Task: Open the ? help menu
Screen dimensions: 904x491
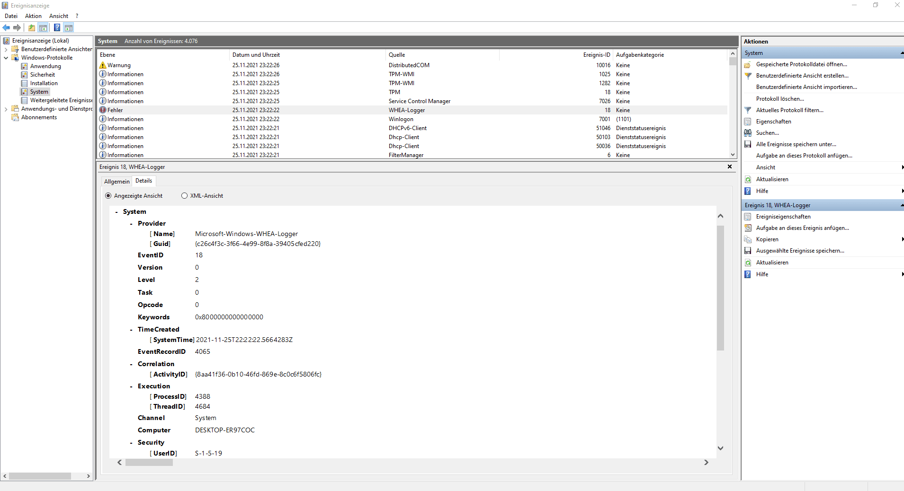Action: (77, 16)
